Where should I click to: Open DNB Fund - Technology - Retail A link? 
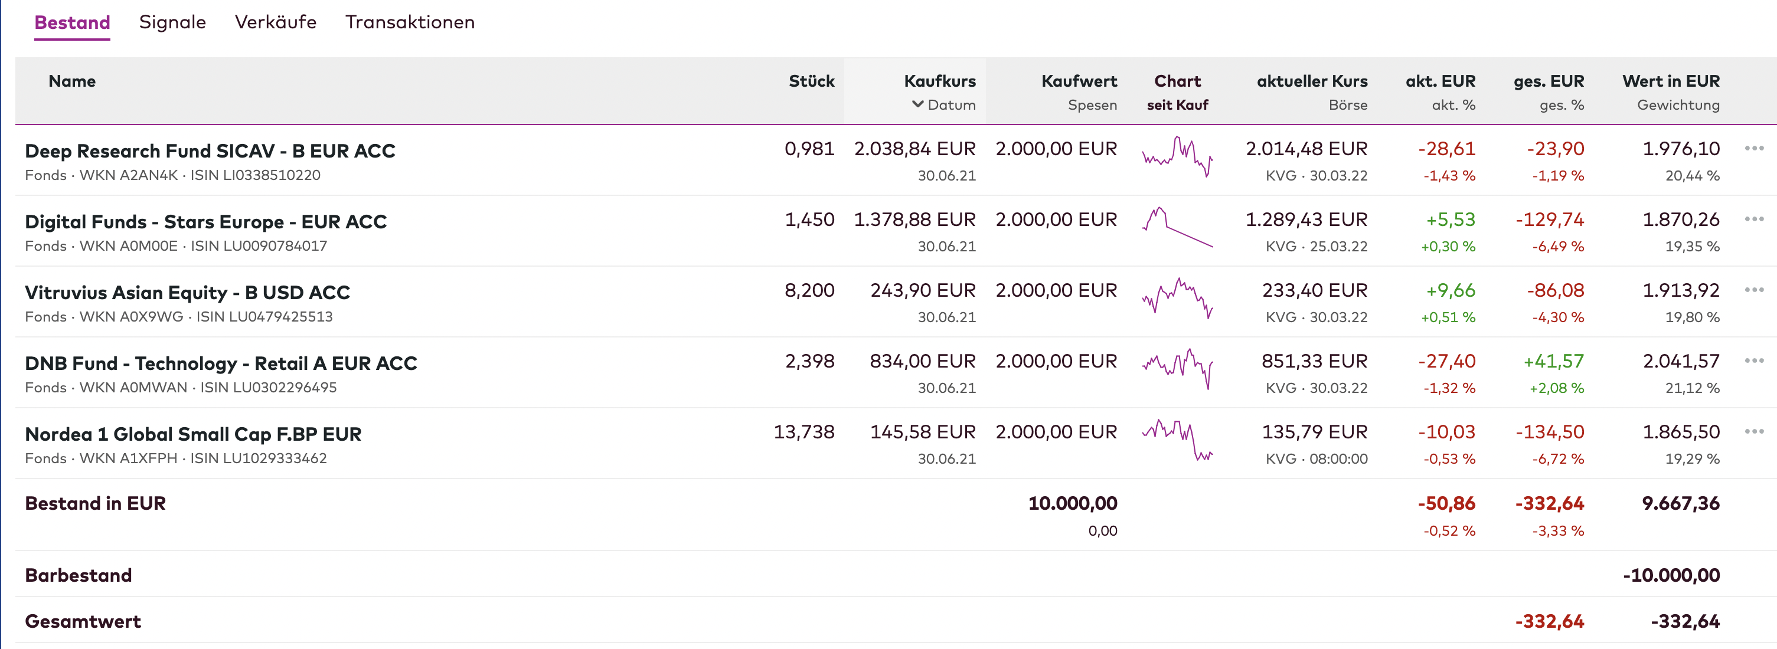pyautogui.click(x=221, y=363)
